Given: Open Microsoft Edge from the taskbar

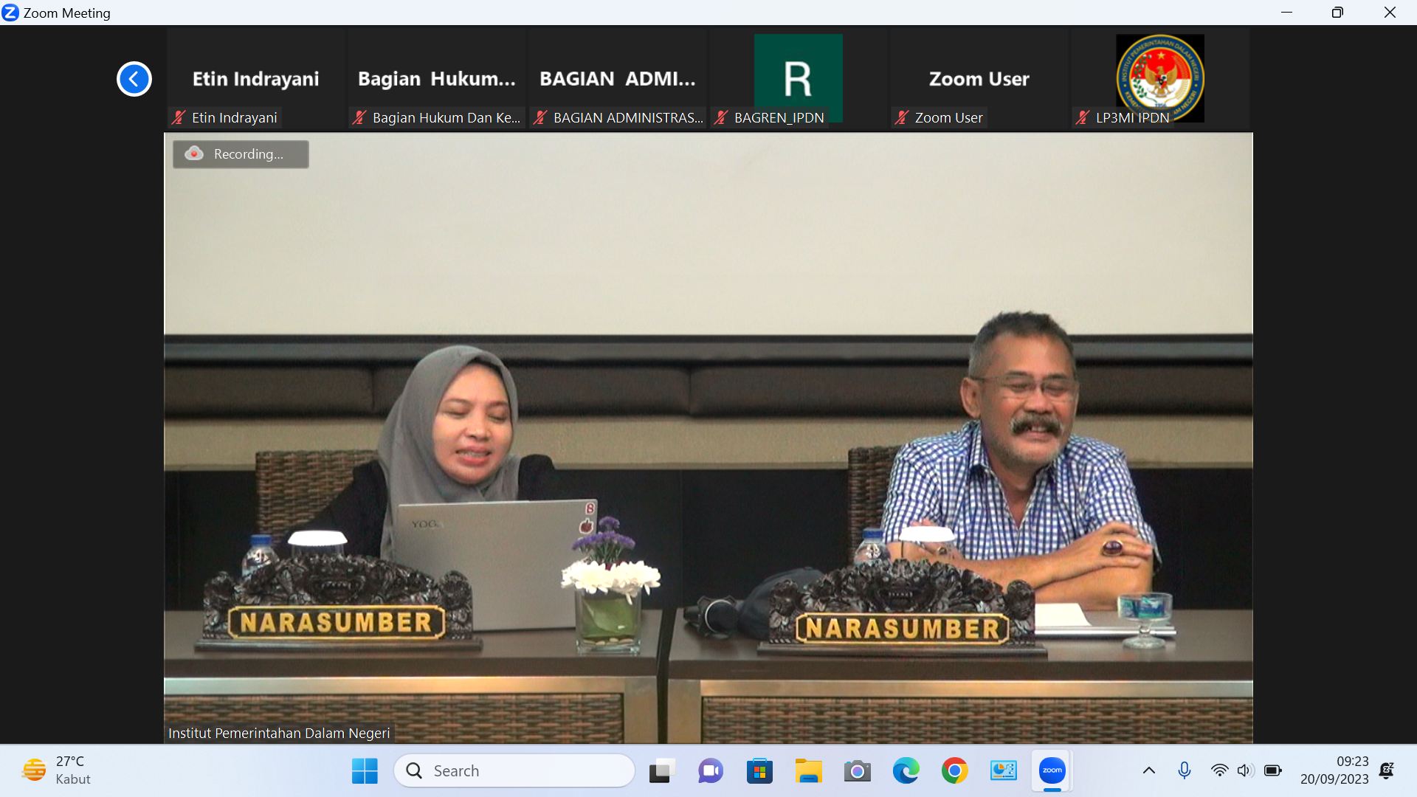Looking at the screenshot, I should pyautogui.click(x=906, y=771).
